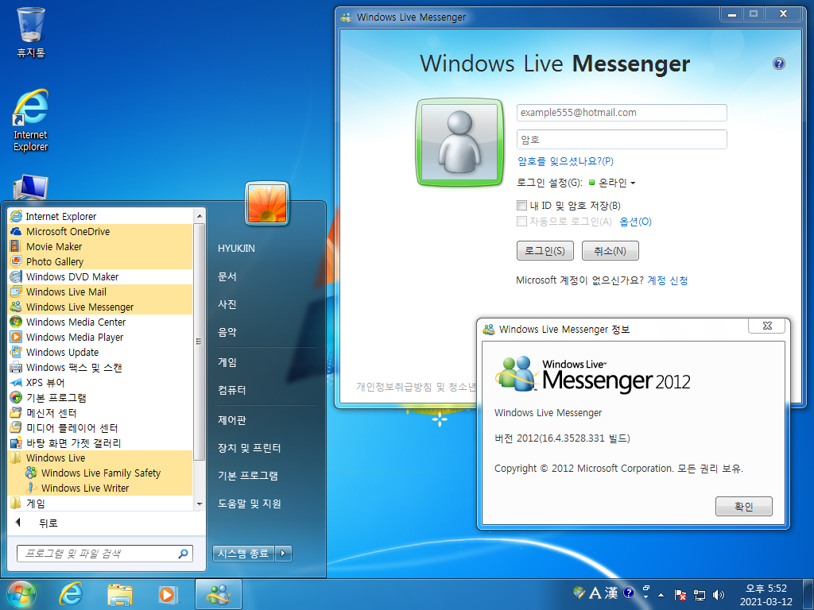Screen dimensions: 814x610
Task: Open Photo Gallery from the program list
Action: coord(101,261)
